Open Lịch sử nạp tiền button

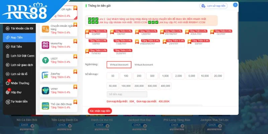tap(214, 6)
